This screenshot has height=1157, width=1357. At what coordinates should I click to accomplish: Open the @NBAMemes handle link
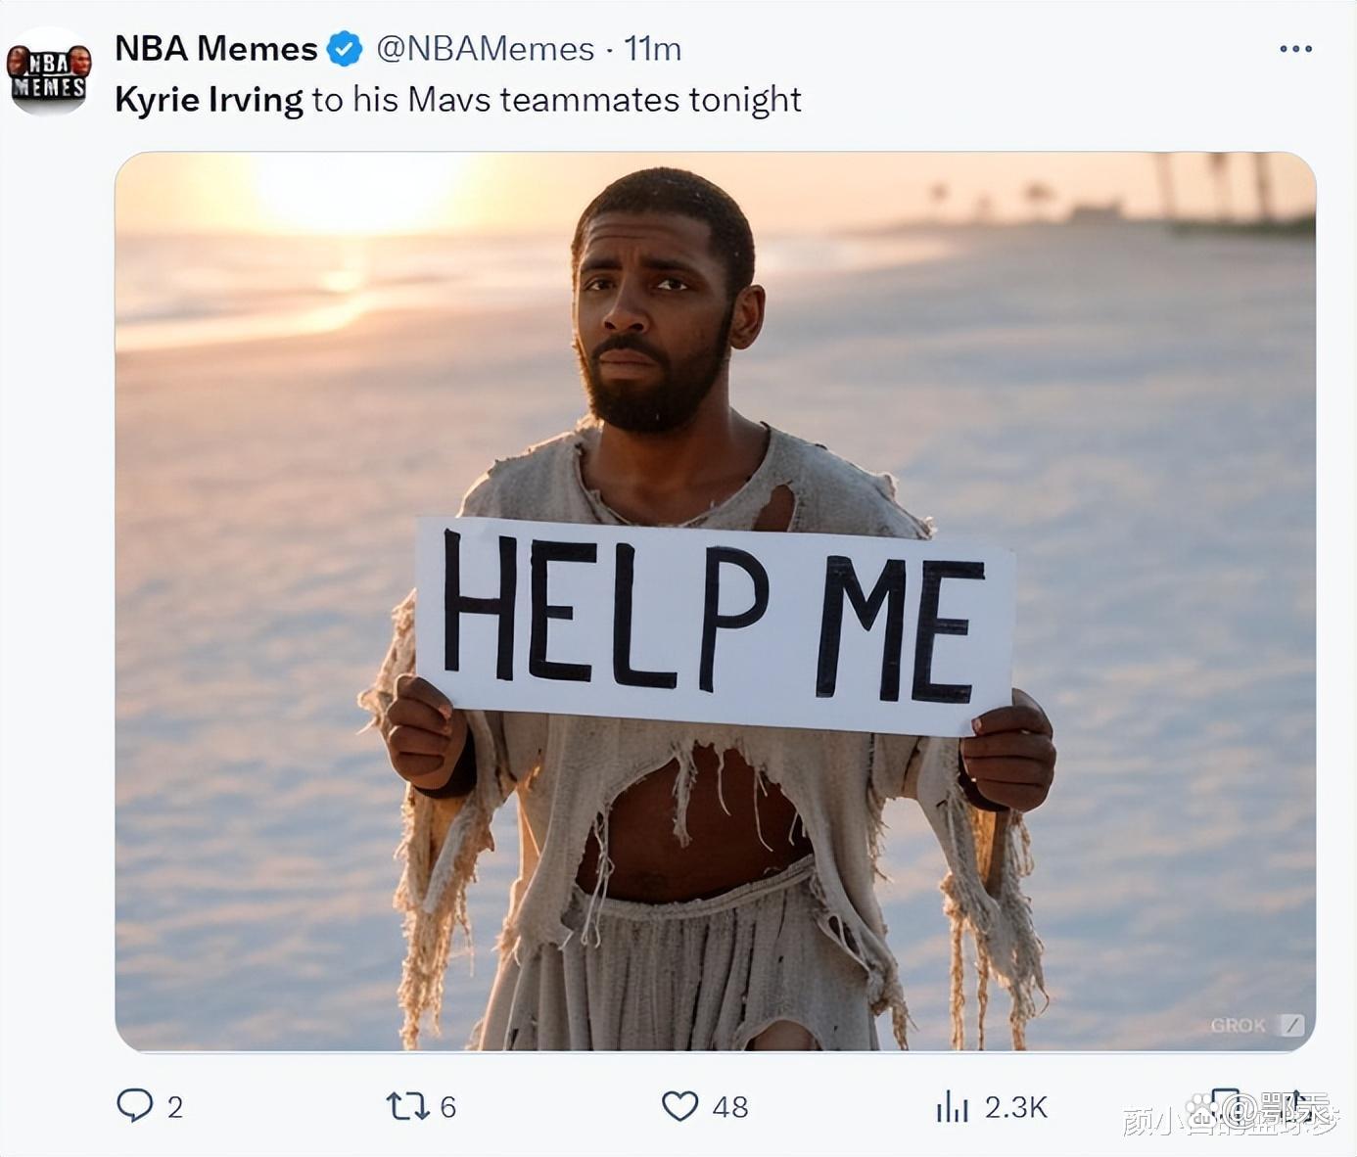486,49
